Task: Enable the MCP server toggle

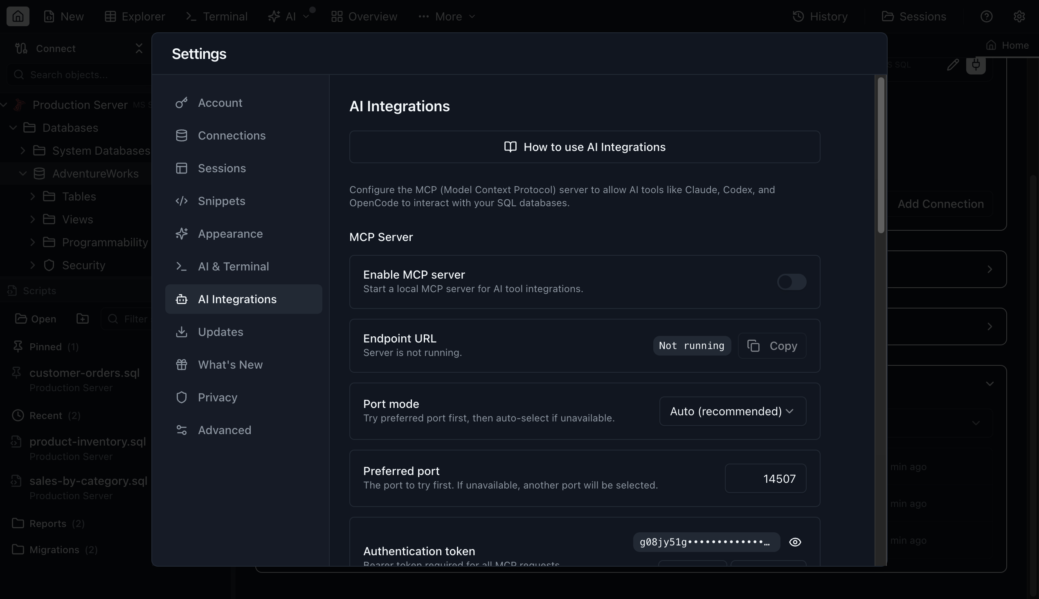Action: (x=791, y=282)
